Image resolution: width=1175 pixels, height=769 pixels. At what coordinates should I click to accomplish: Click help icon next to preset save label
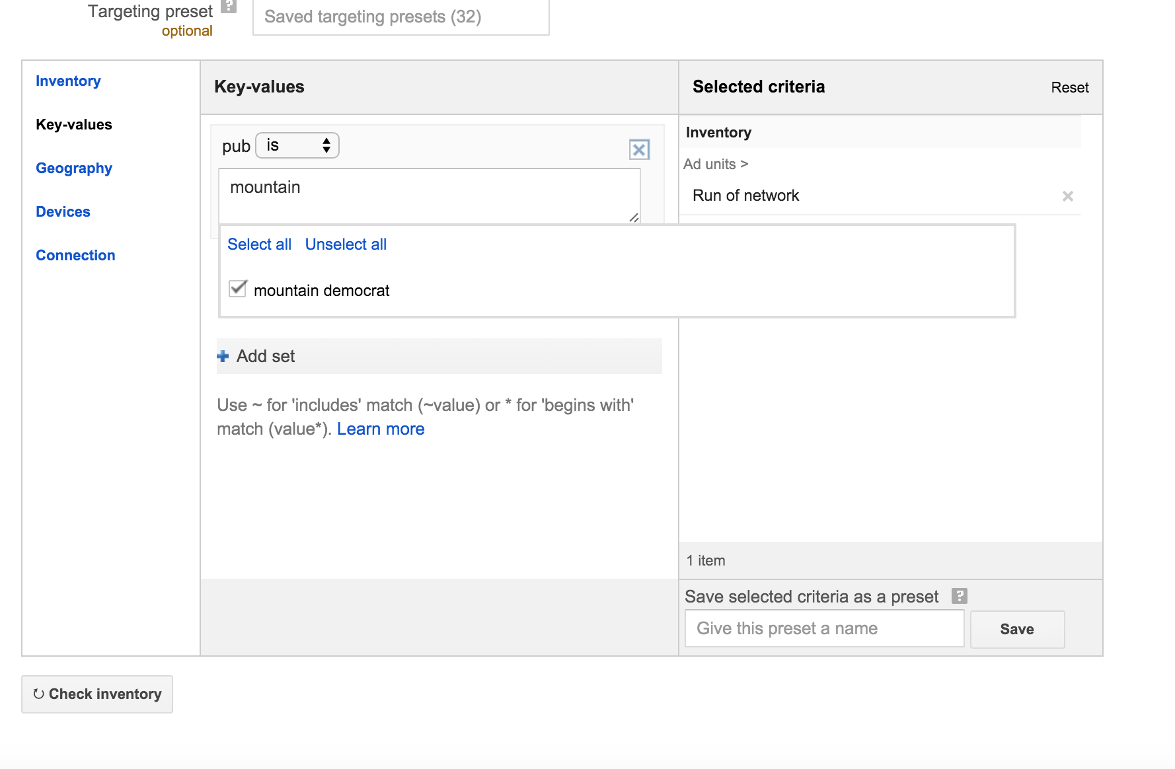coord(959,596)
